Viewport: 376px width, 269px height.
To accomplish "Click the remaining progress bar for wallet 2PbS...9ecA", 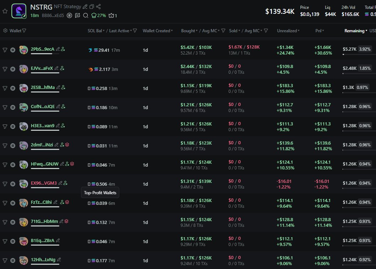I will (x=357, y=54).
